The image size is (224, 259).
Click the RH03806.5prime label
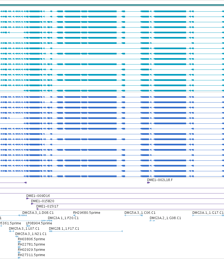point(31,239)
